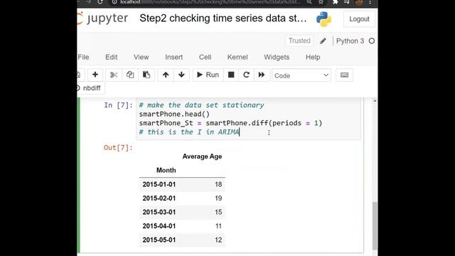Open the Help menu
The image size is (455, 256).
tap(313, 57)
